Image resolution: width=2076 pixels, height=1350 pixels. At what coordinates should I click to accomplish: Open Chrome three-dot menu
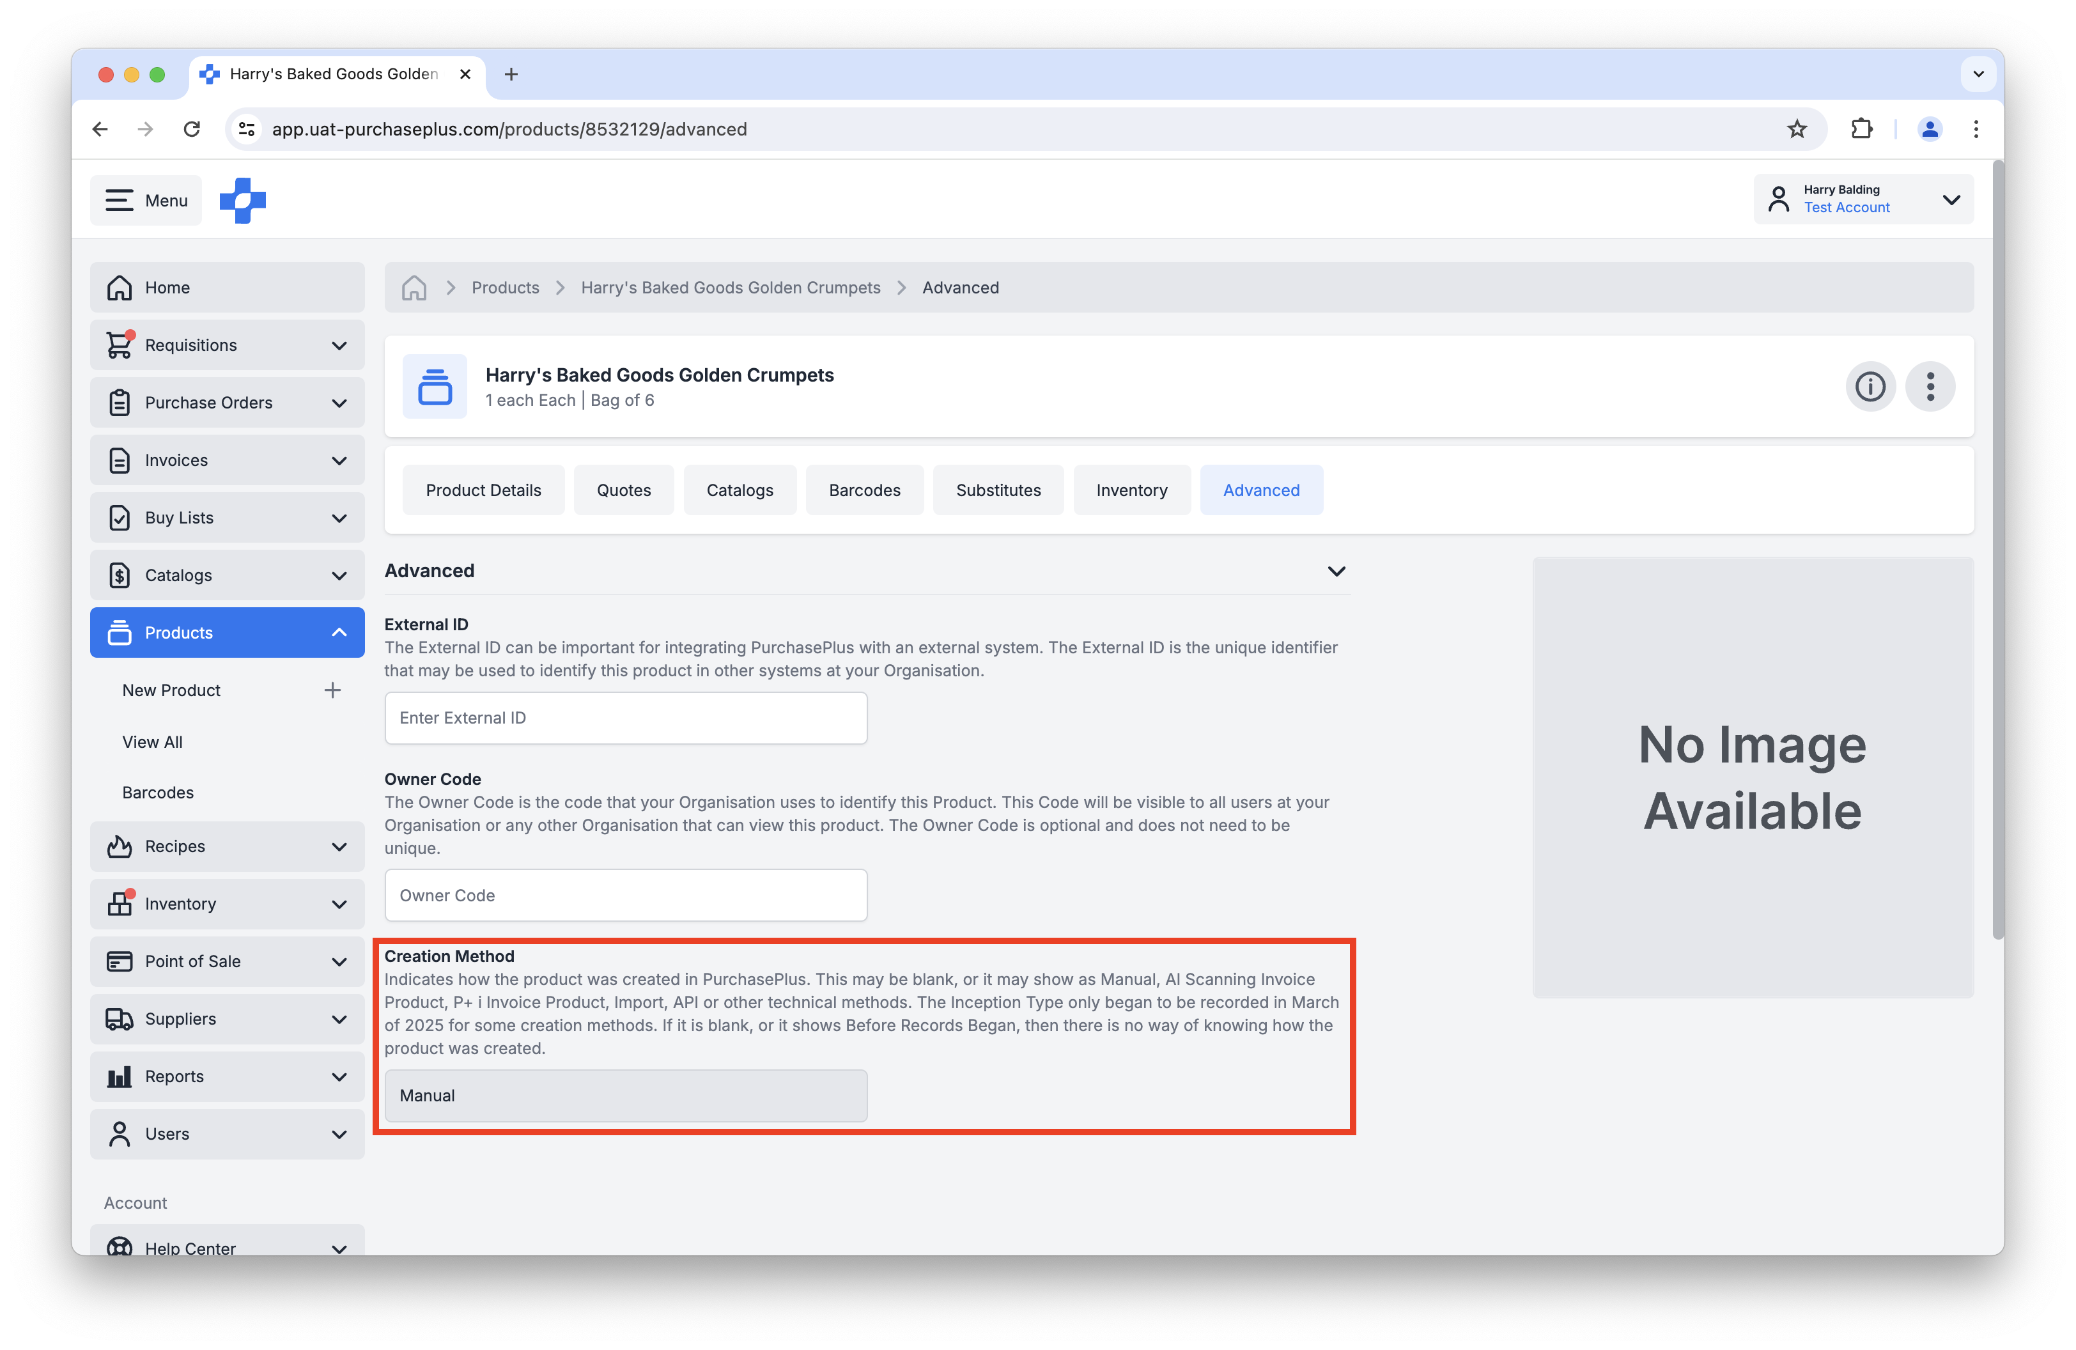coord(1976,129)
